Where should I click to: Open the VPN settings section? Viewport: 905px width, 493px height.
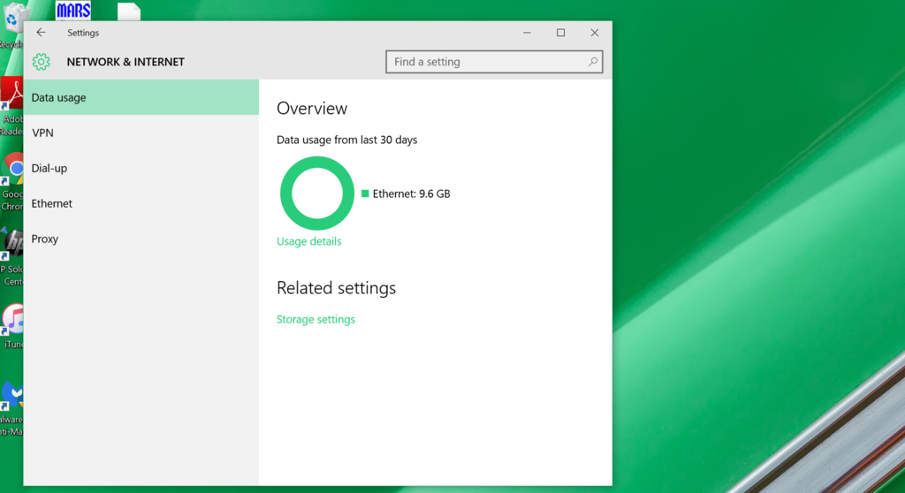click(42, 133)
